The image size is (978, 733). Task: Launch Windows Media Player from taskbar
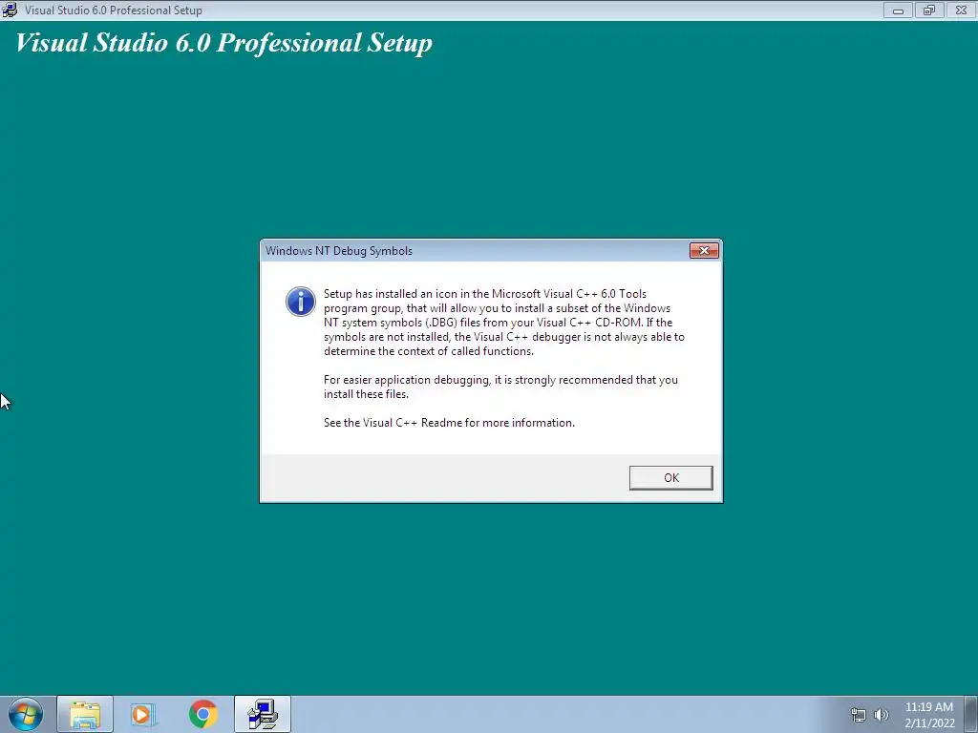(x=143, y=714)
